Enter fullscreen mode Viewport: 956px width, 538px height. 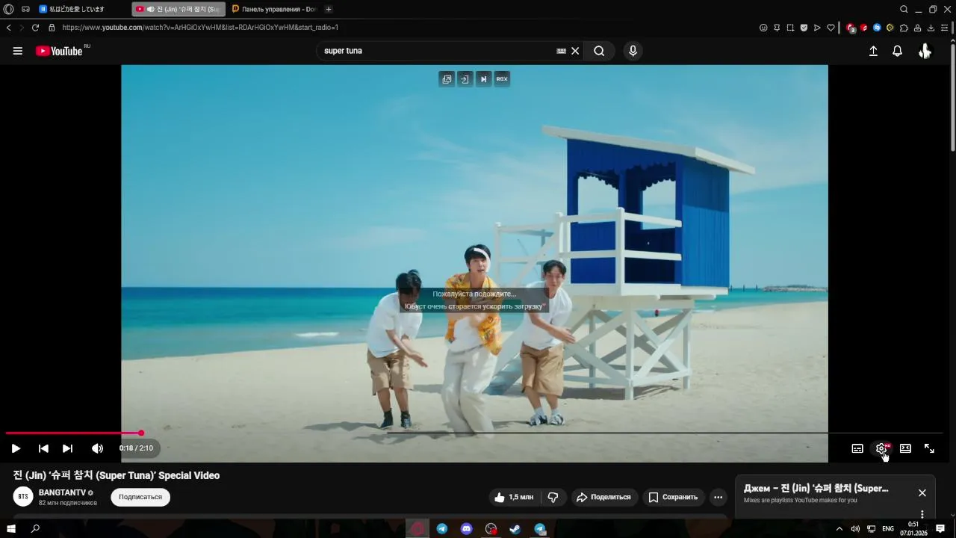point(929,448)
